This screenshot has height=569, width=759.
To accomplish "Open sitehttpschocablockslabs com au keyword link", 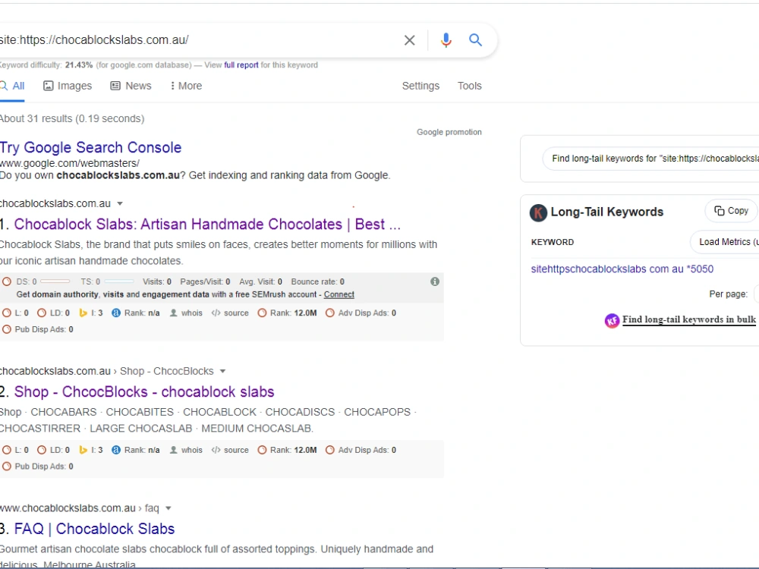I will [622, 269].
